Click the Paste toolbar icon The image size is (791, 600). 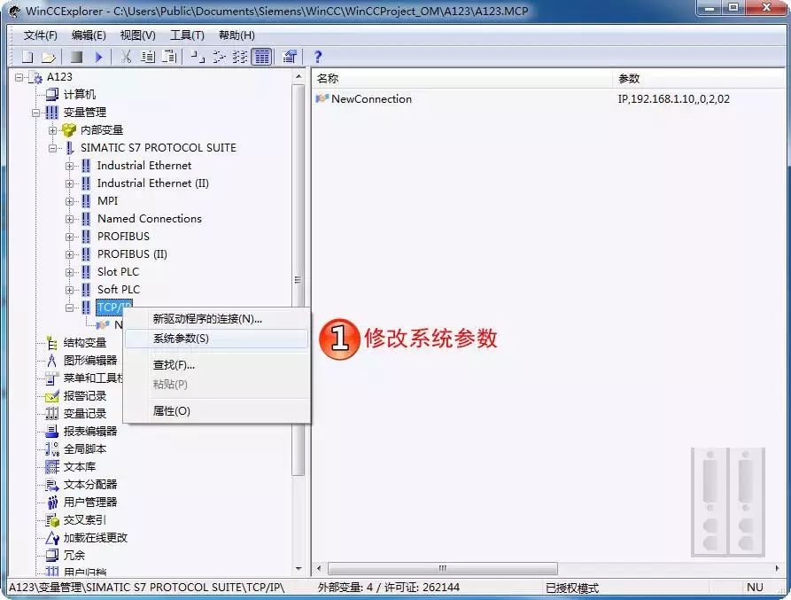click(x=169, y=57)
